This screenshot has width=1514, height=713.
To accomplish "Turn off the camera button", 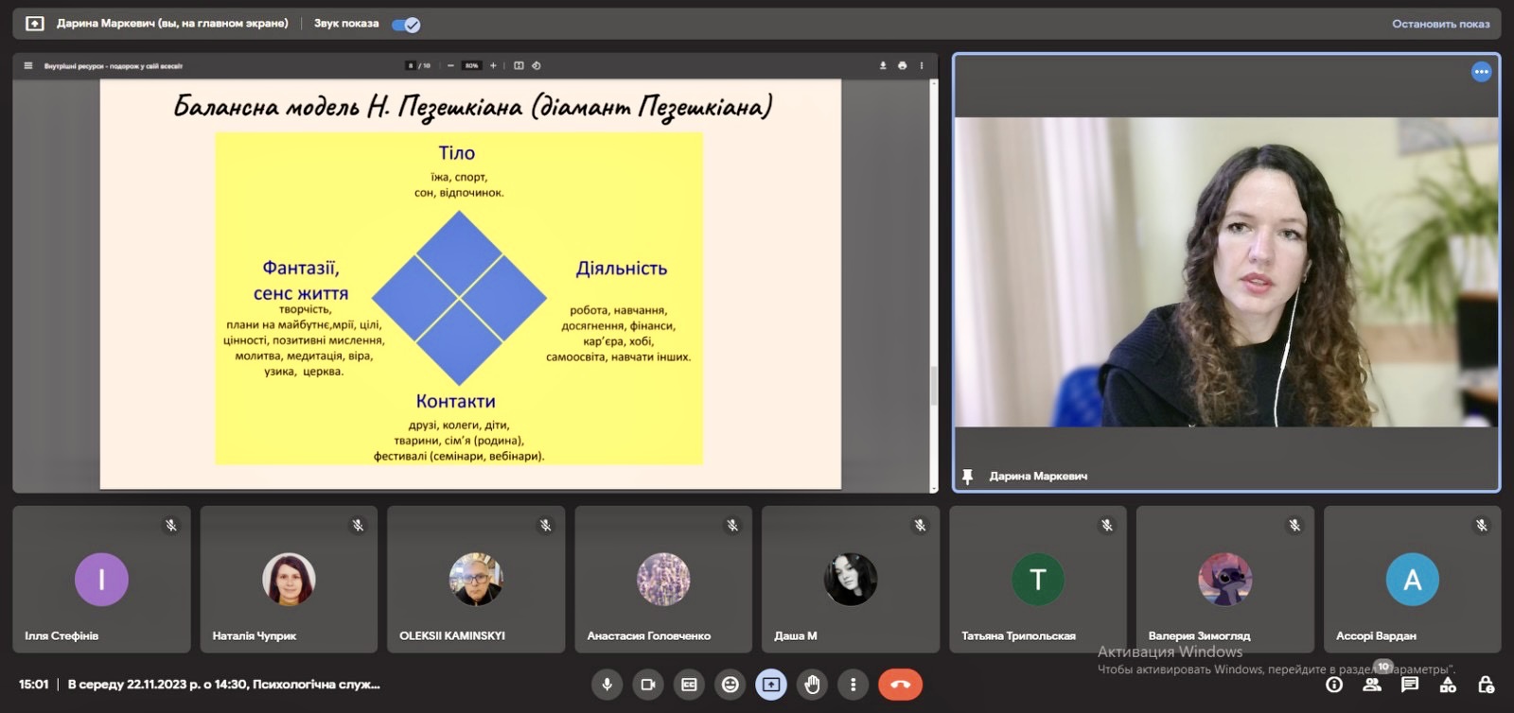I will coord(648,685).
